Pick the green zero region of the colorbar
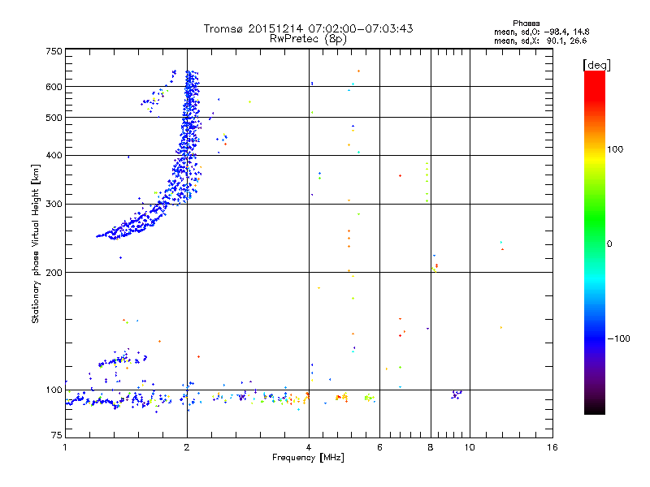This screenshot has width=650, height=487. tap(595, 243)
